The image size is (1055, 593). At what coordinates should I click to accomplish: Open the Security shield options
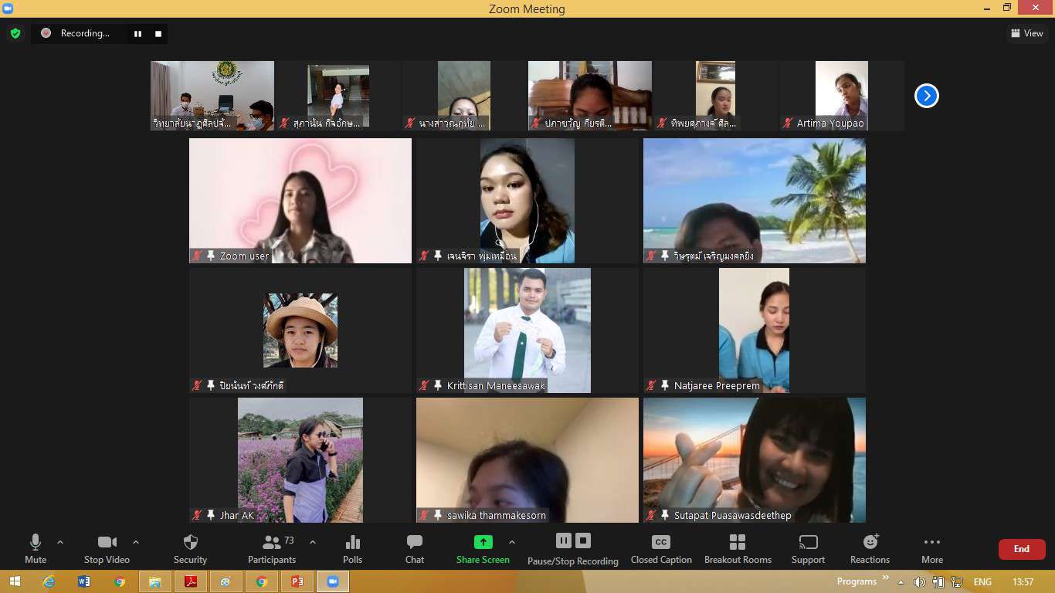pyautogui.click(x=190, y=549)
